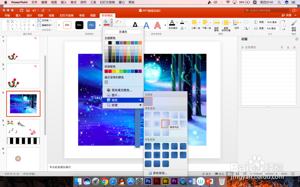Screen dimensions: 300x187
Task: Click the 下移一层 send backward icon
Action: 205,22
